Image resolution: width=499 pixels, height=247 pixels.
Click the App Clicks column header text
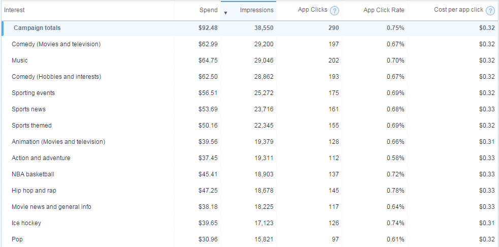point(313,10)
